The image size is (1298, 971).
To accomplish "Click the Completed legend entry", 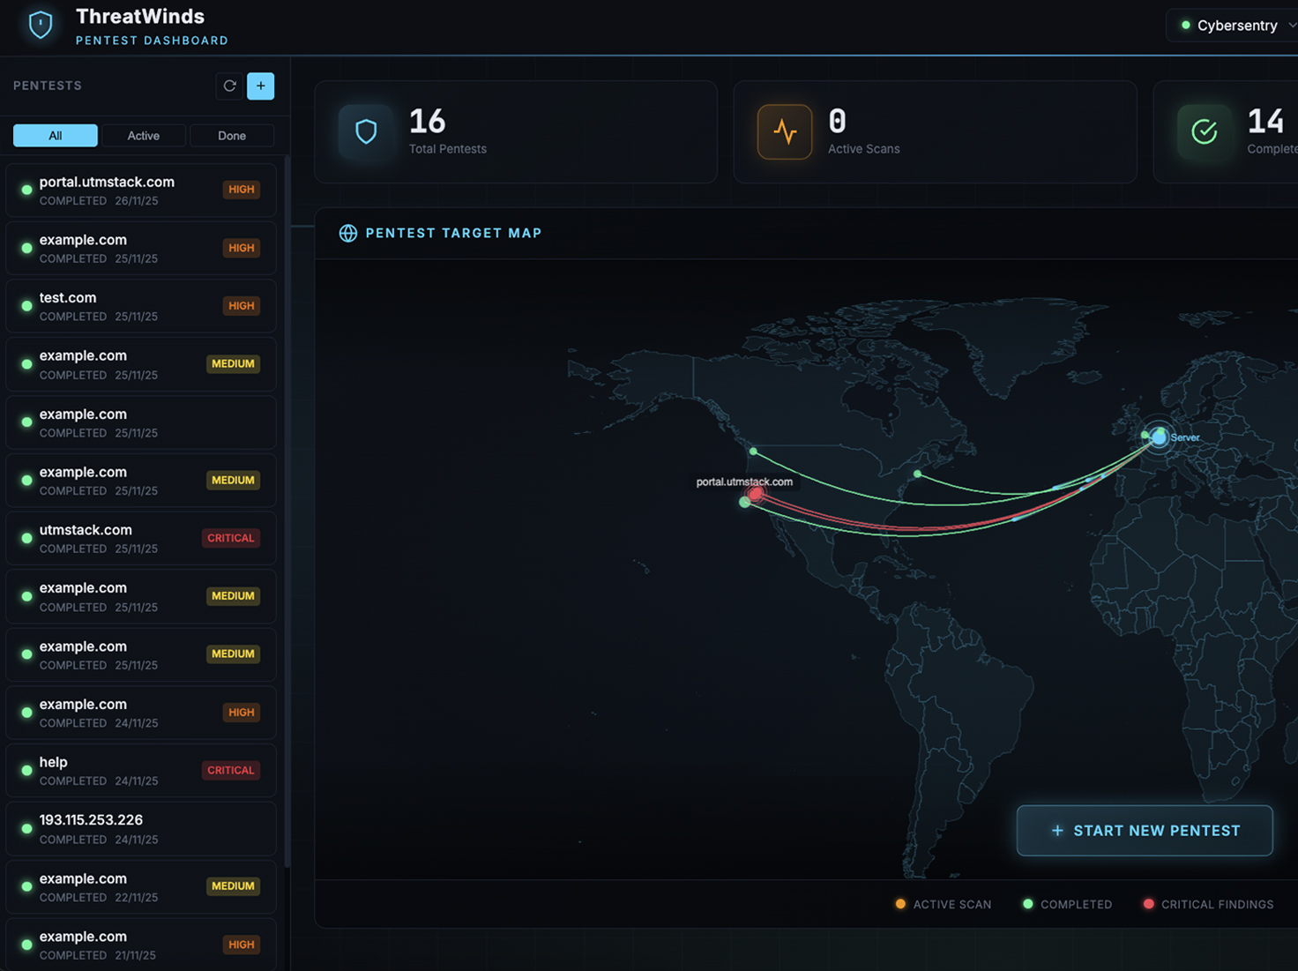I will 1068,904.
